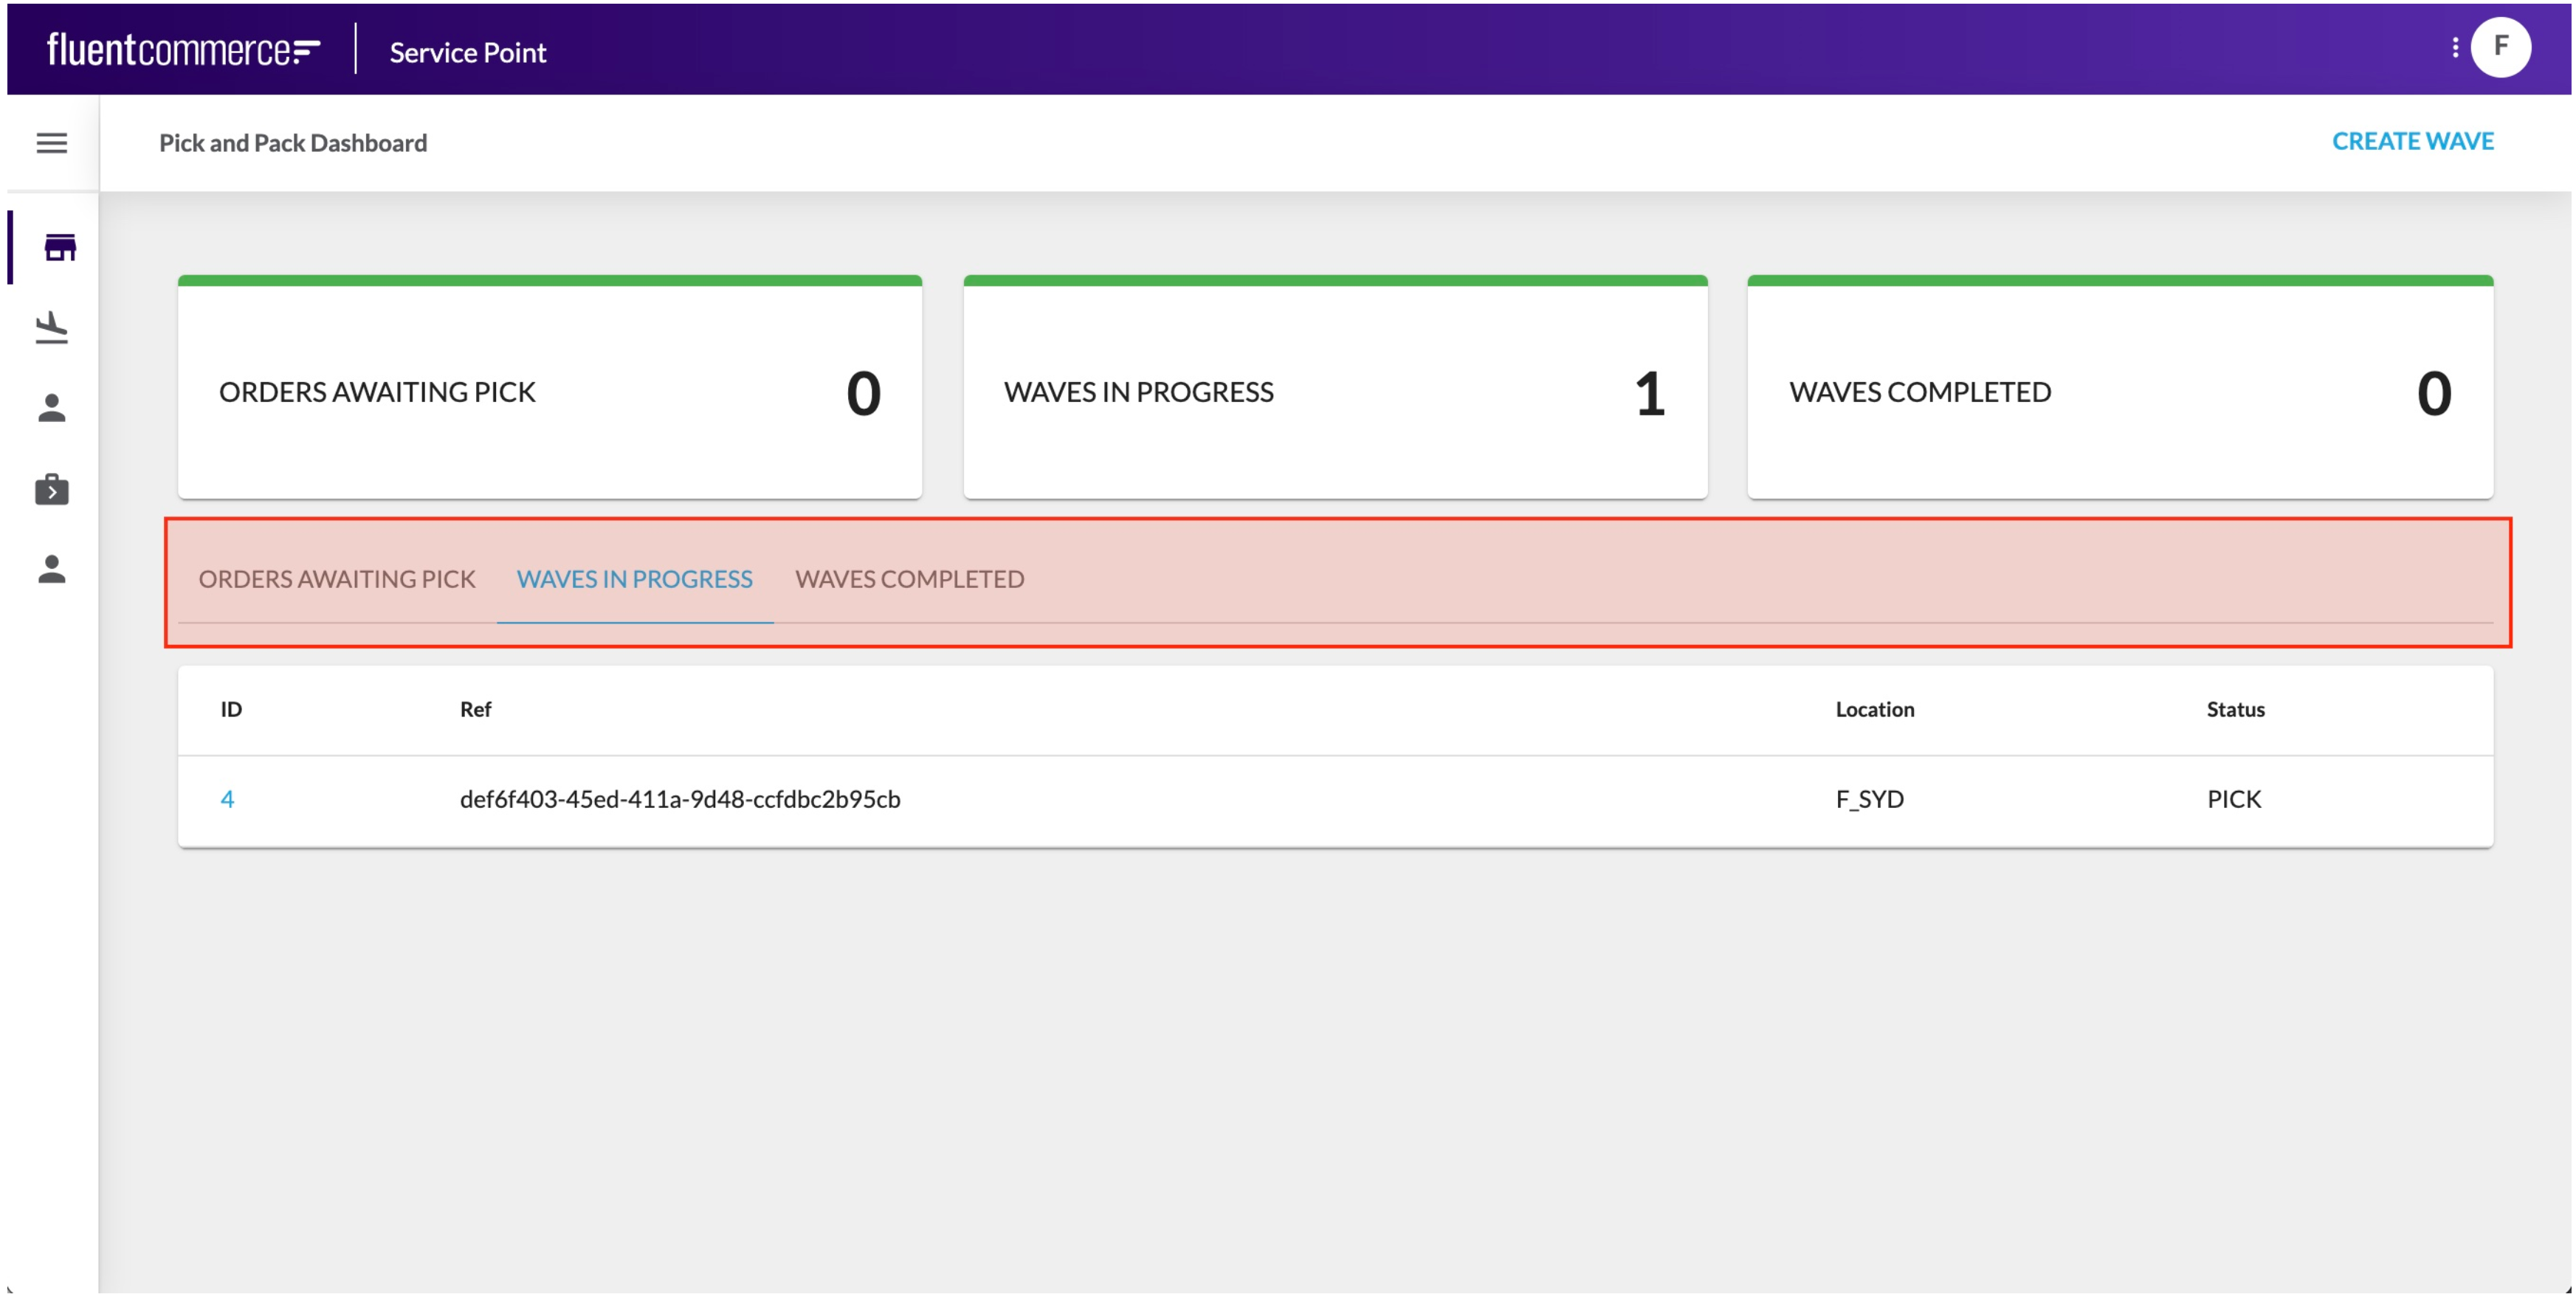This screenshot has width=2576, height=1297.
Task: Open the arrivals landing-plane sidebar icon
Action: coord(52,328)
